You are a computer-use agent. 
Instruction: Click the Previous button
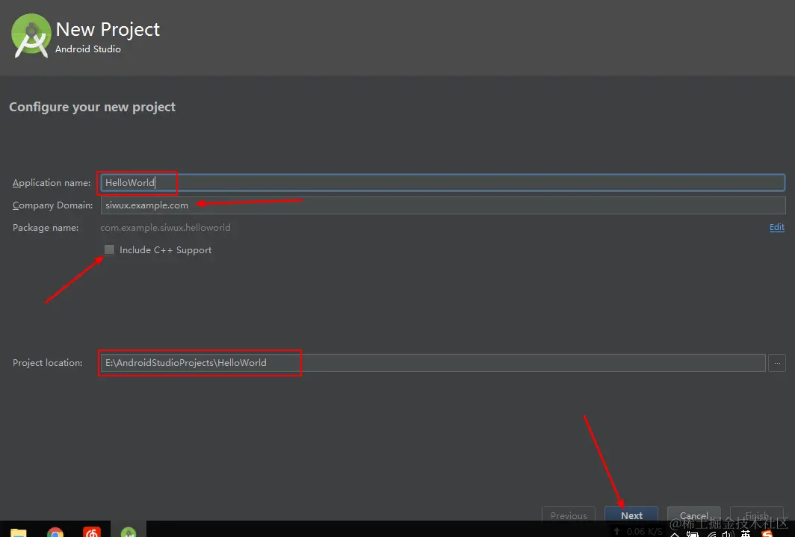pos(569,515)
